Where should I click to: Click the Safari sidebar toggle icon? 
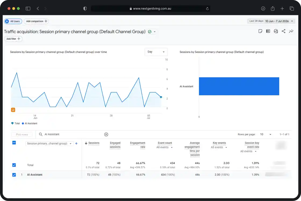click(28, 8)
